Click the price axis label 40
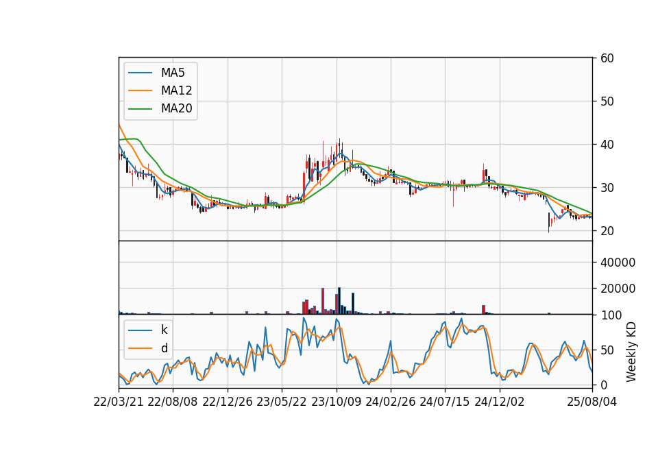The width and height of the screenshot is (658, 473). (607, 145)
